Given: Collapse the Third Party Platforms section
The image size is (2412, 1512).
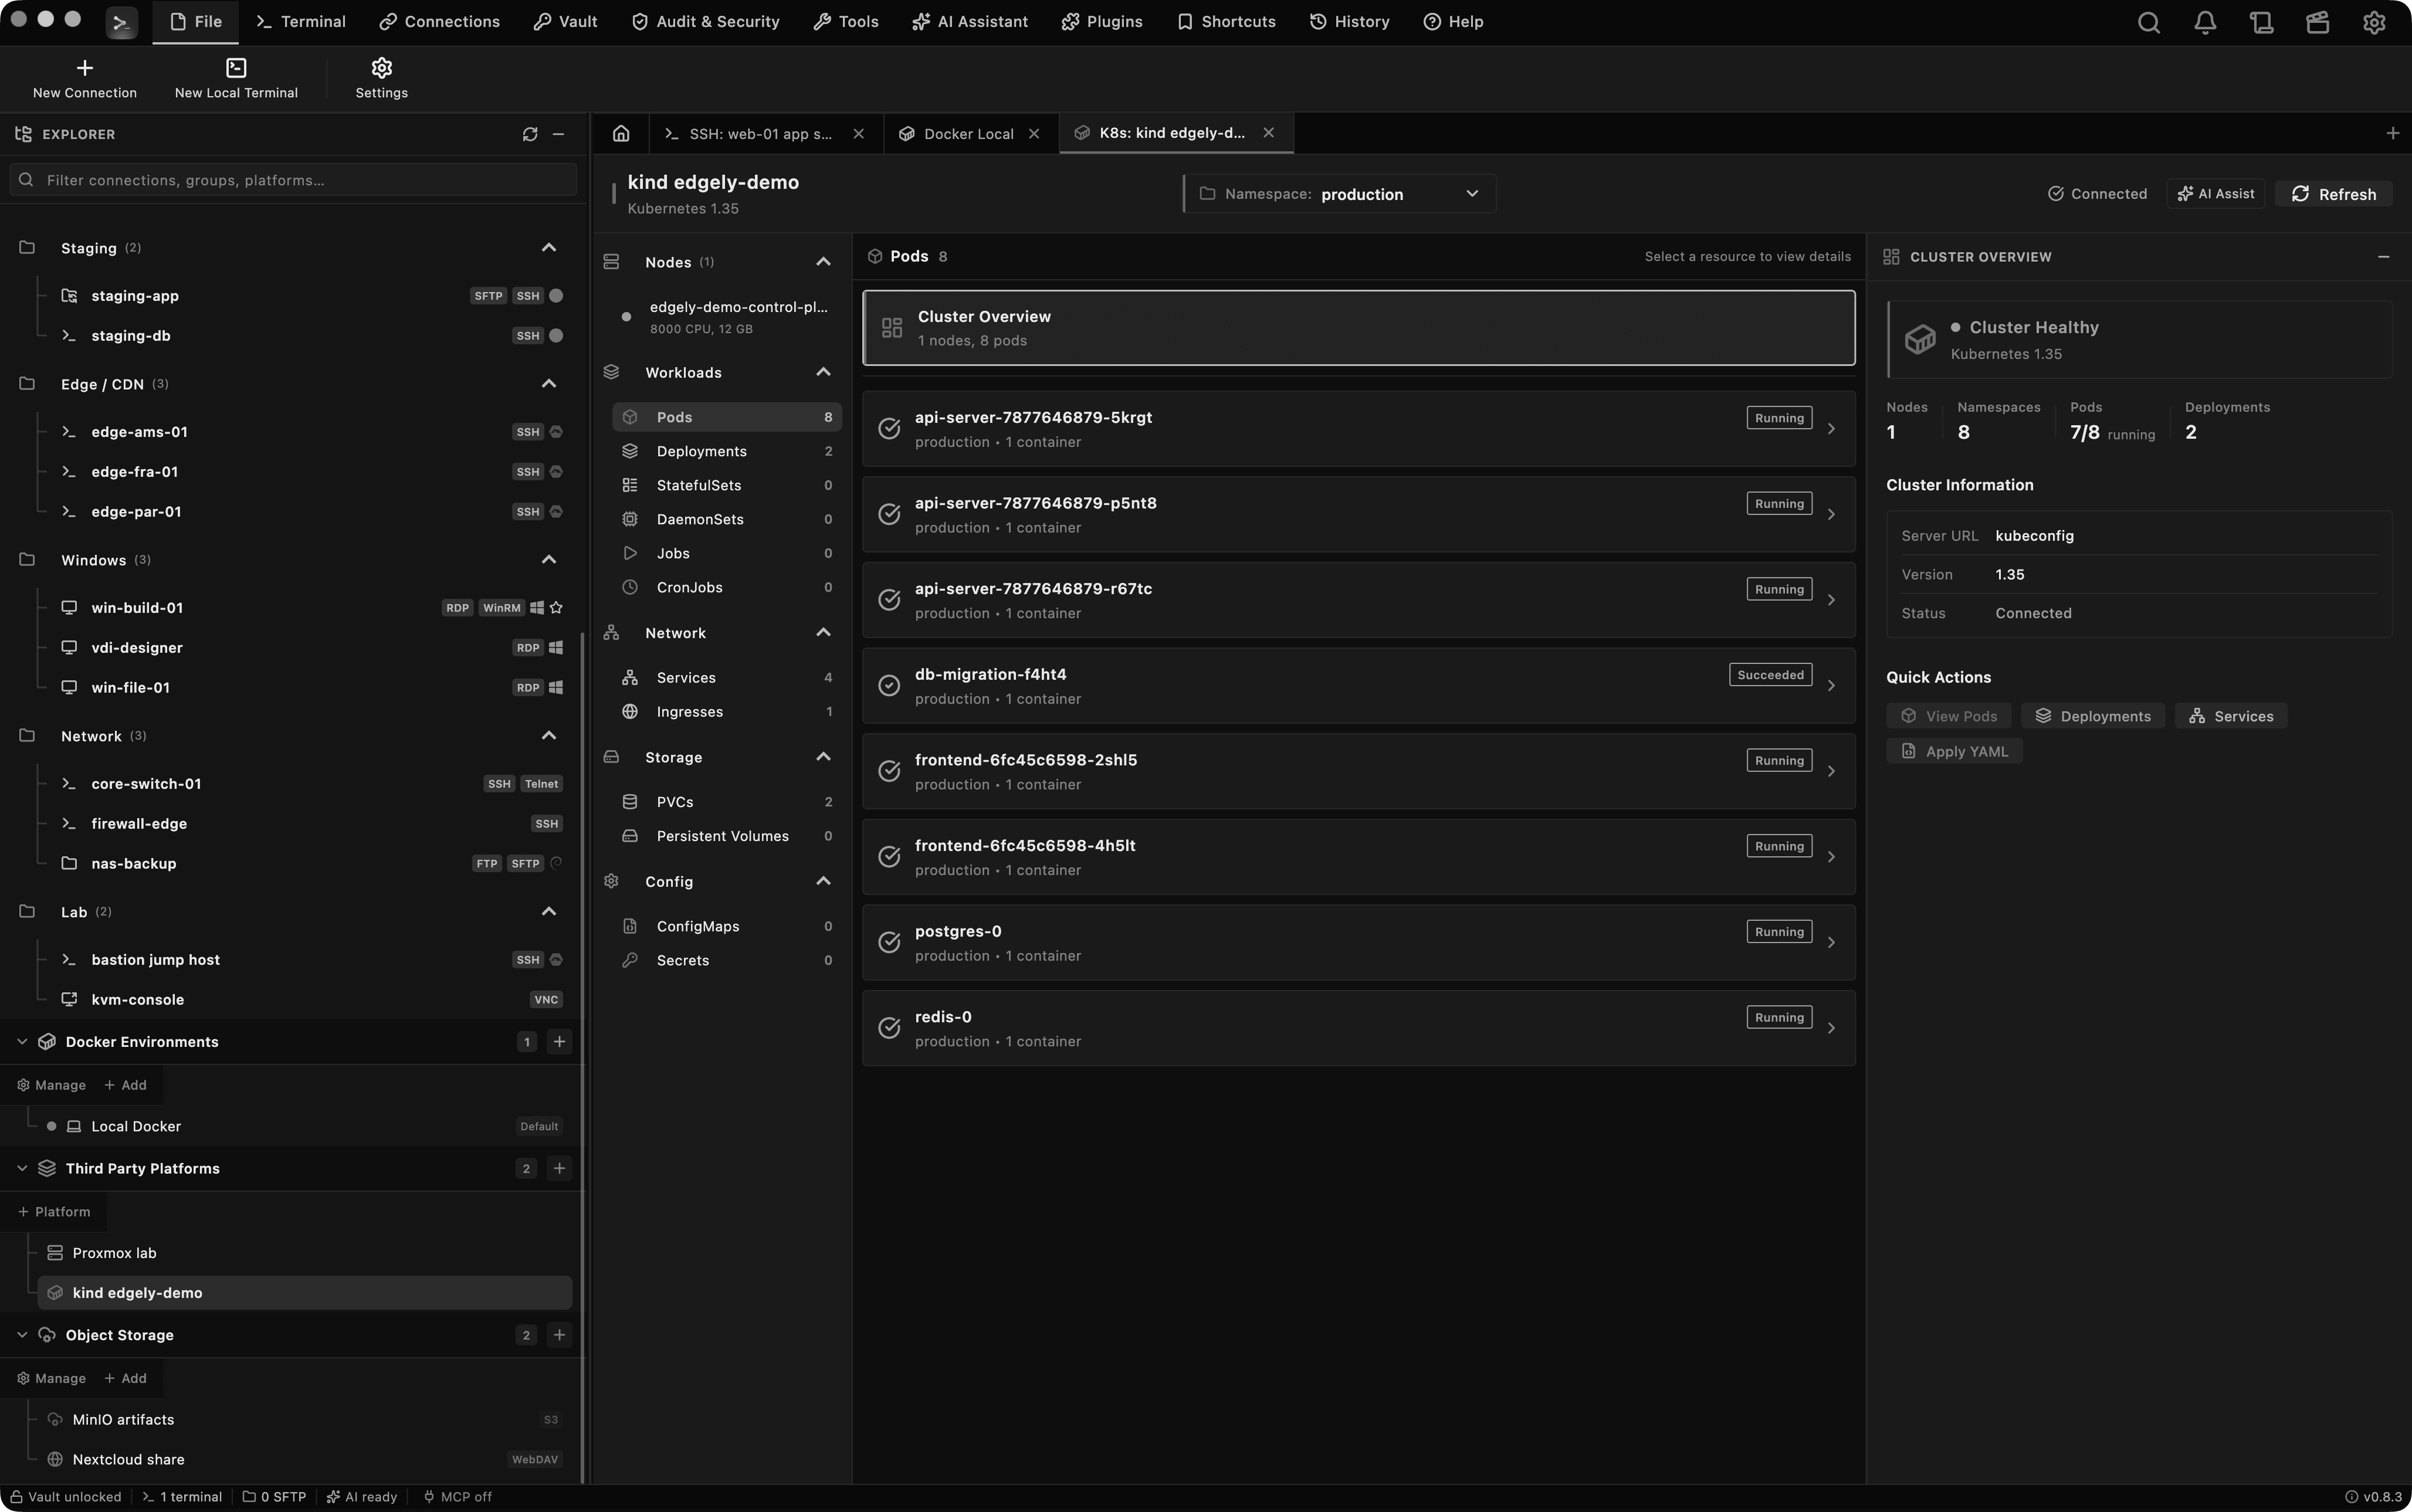Looking at the screenshot, I should 22,1168.
